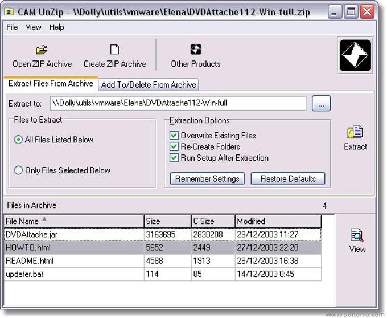Select All Files Listed Below radio
Screen dimensions: 387x318
pos(18,140)
